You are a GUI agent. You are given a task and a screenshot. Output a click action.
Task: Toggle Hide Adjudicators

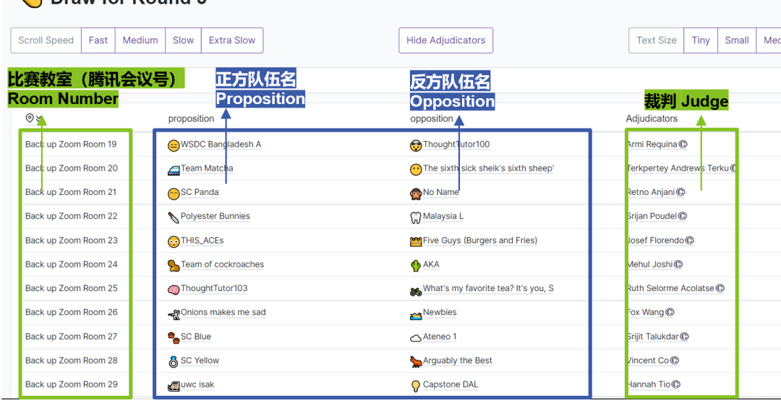[x=445, y=40]
